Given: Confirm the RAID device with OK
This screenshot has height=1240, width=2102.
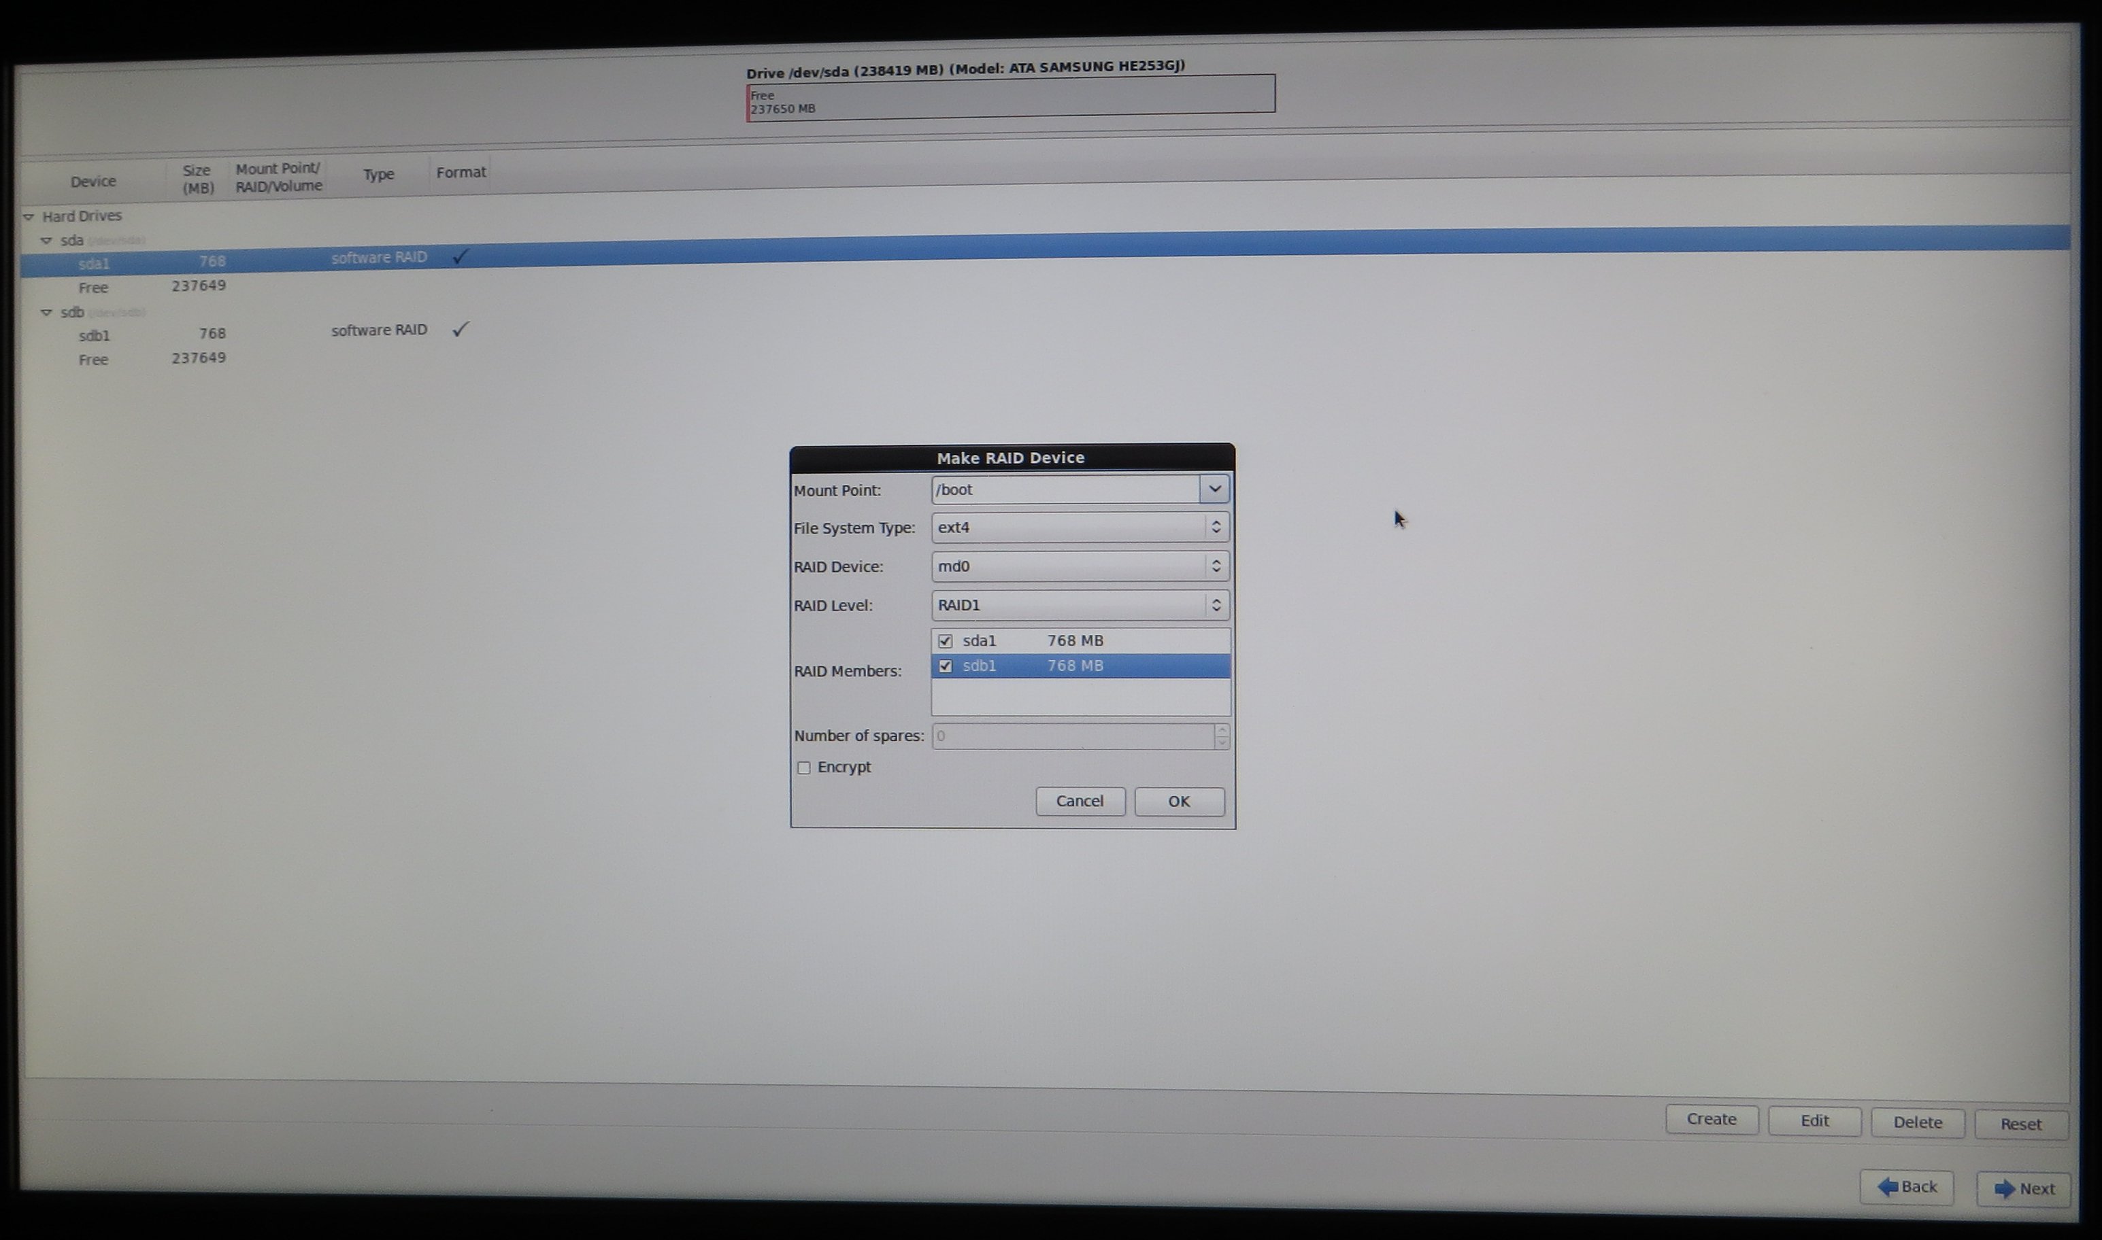Looking at the screenshot, I should point(1179,802).
